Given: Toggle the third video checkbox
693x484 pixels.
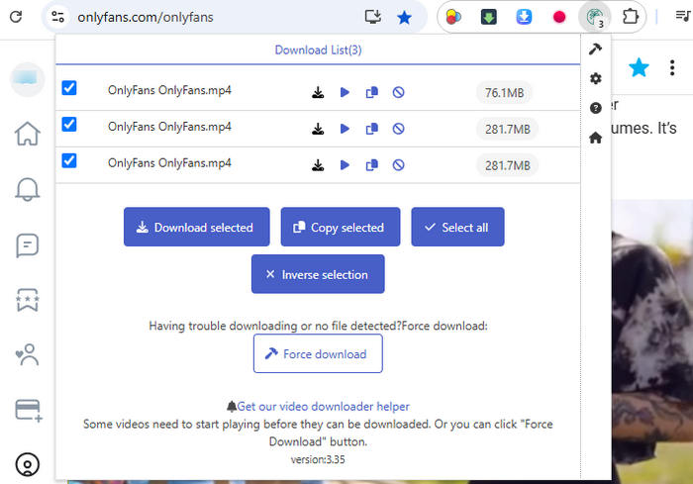Looking at the screenshot, I should pos(69,159).
